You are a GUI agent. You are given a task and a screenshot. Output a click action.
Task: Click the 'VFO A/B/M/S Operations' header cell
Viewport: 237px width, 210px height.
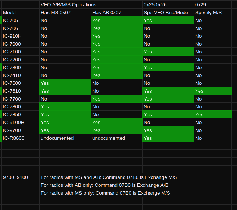91,4
